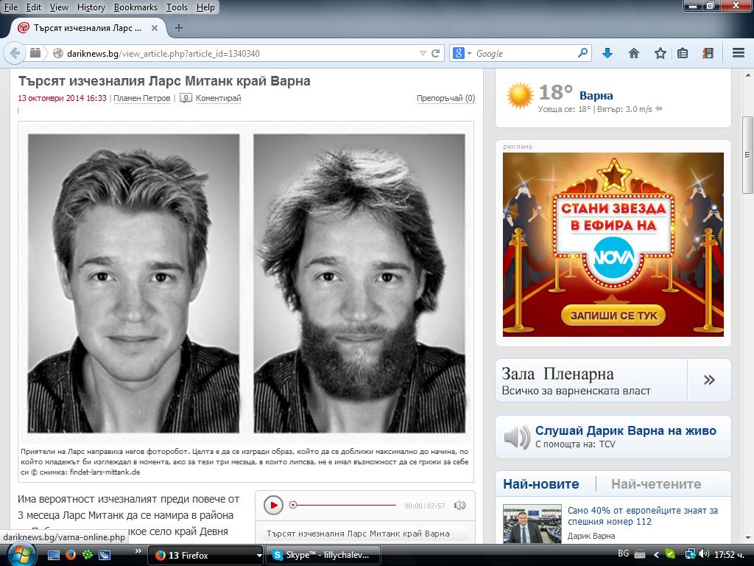Go to the browser Home icon
The height and width of the screenshot is (566, 754).
coord(634,53)
